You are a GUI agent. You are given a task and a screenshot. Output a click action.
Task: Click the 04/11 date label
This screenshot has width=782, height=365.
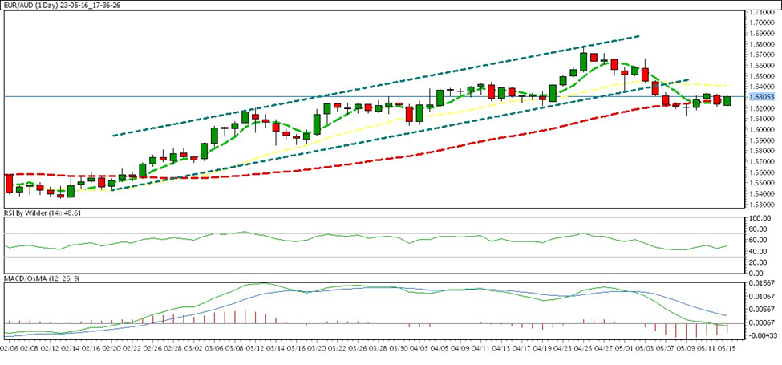tap(480, 348)
